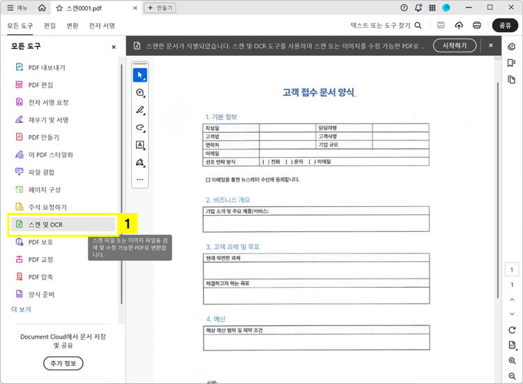Close the 모든 도구 panel
Viewport: 523px width, 384px height.
pyautogui.click(x=114, y=47)
